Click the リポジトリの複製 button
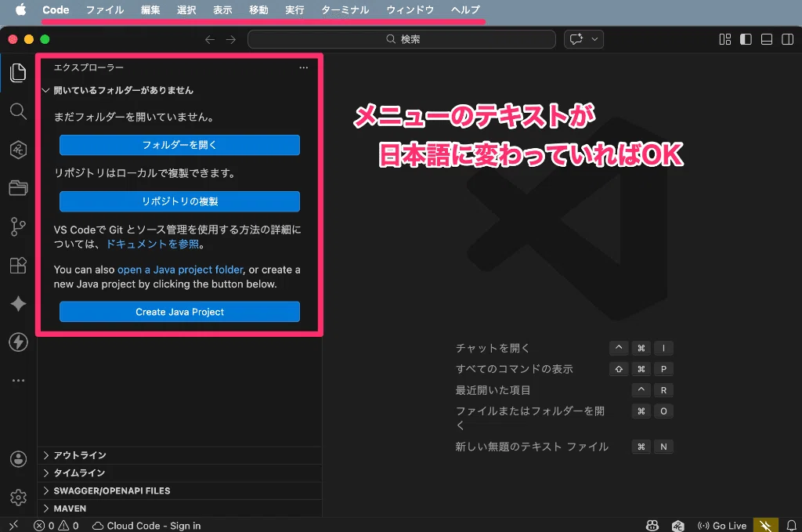 [179, 201]
